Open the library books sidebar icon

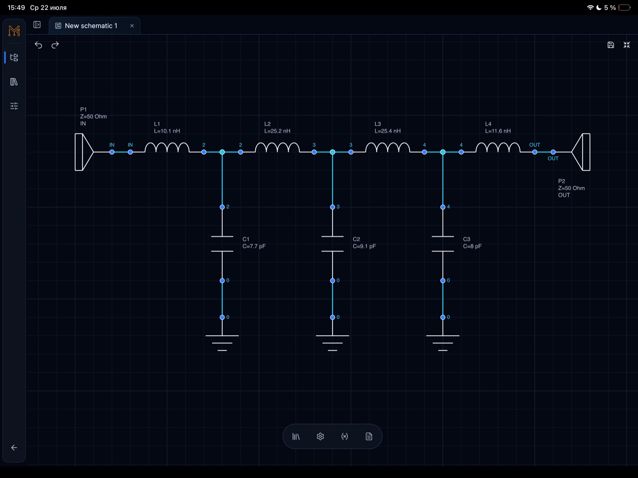[14, 82]
